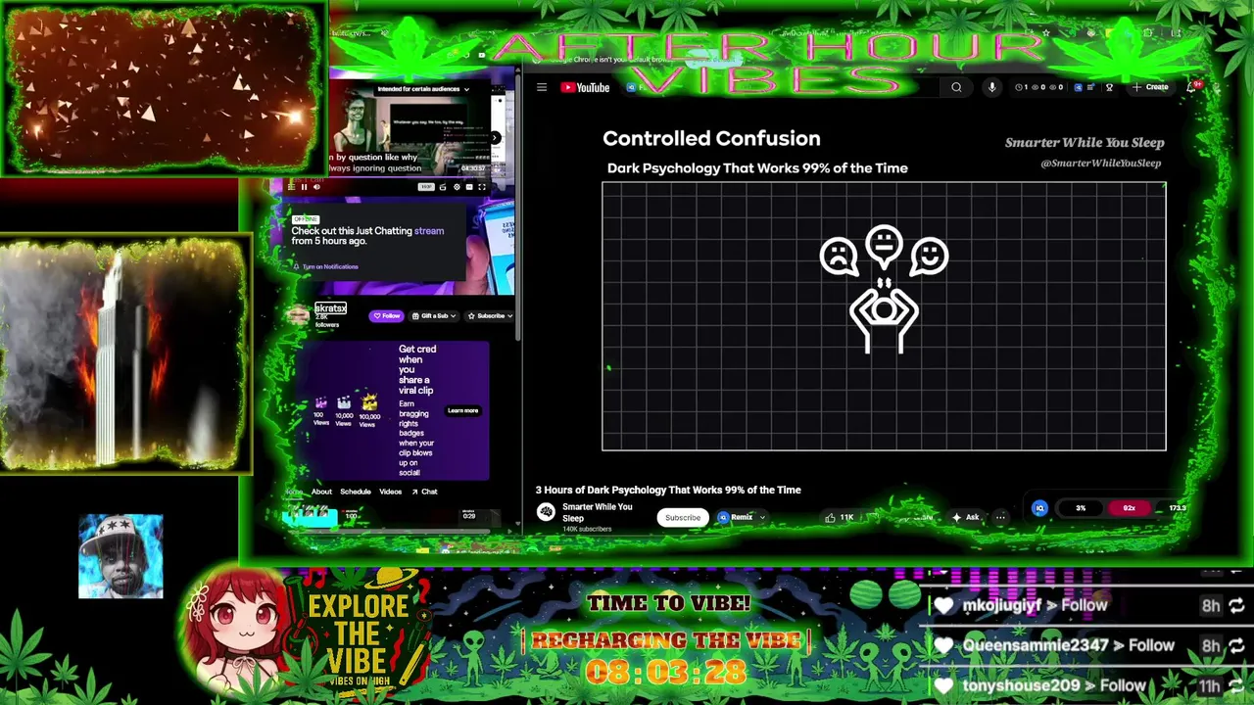
Task: Click the 10,000 Views badge icon
Action: pyautogui.click(x=344, y=403)
